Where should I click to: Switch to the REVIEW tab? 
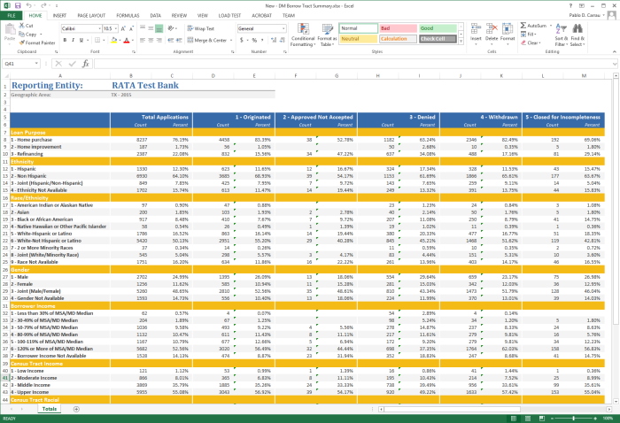coord(179,15)
